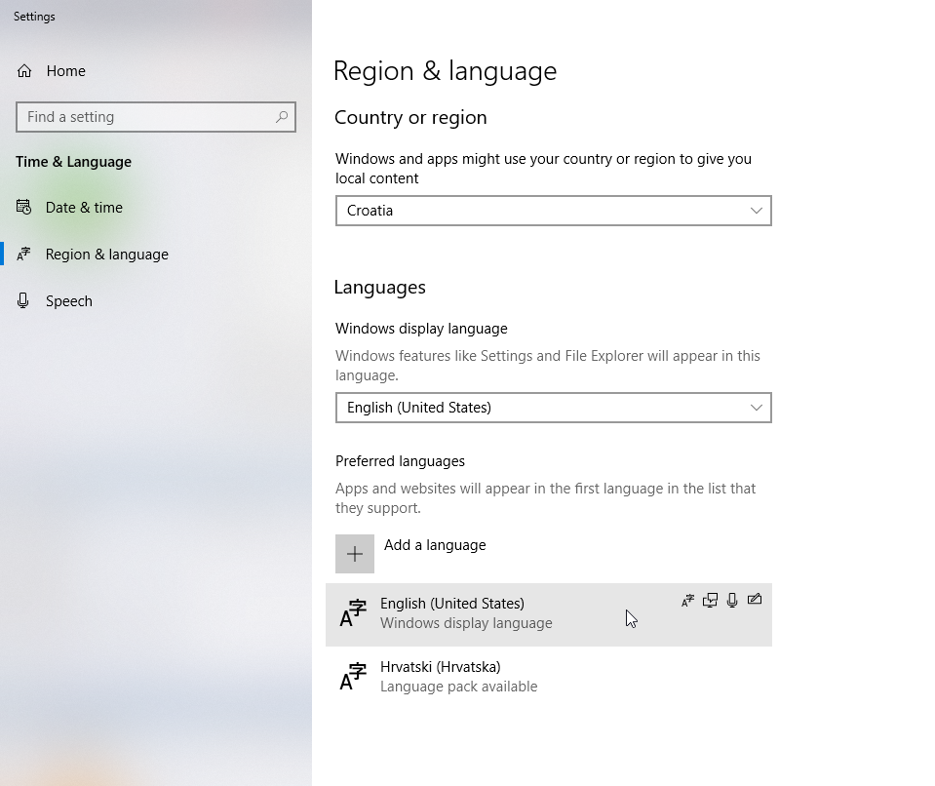Click the Country or region heading
Screen dimensions: 935x786
[410, 117]
